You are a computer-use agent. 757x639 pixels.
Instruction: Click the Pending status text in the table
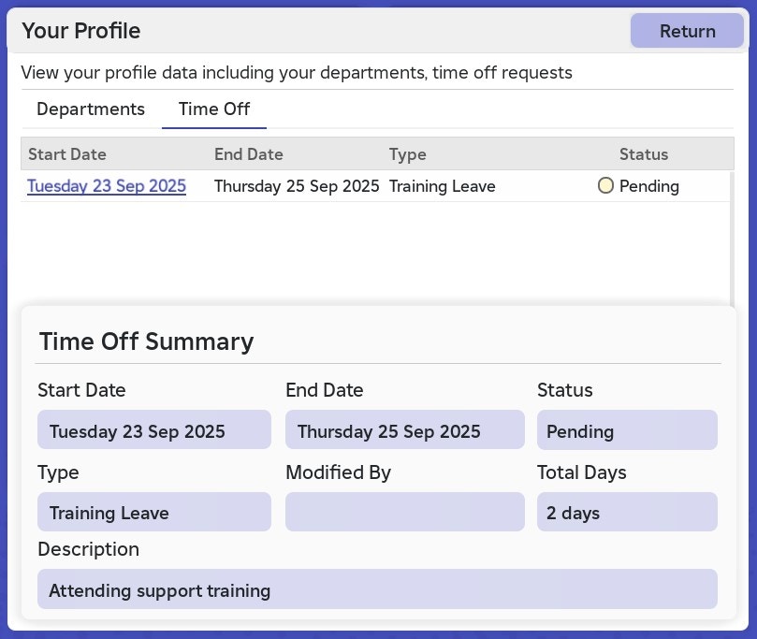(x=649, y=186)
